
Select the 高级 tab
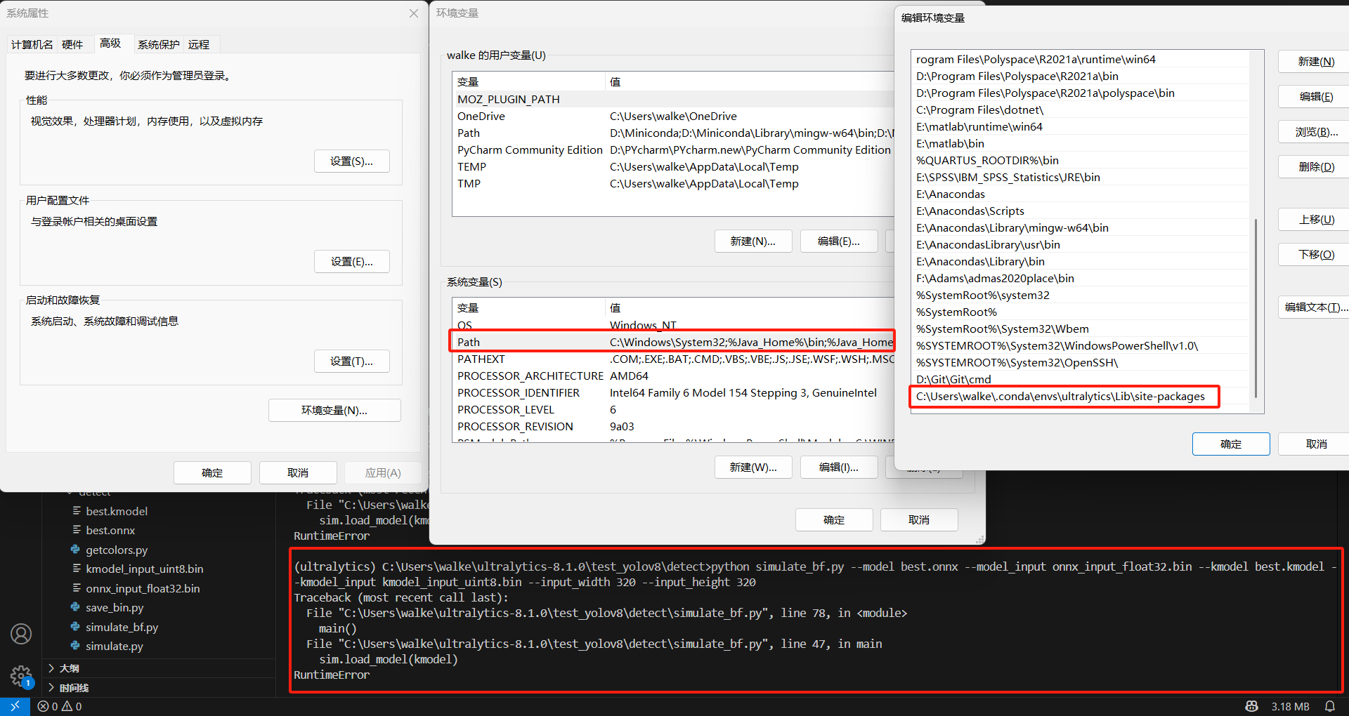click(x=110, y=43)
